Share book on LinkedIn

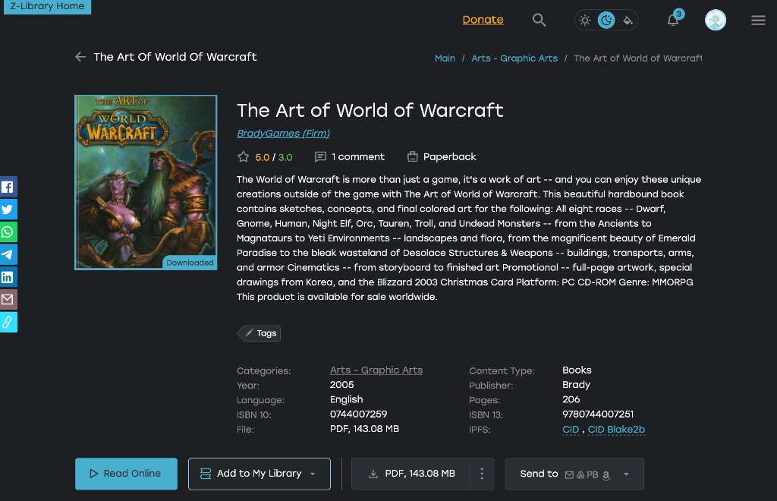pos(8,277)
